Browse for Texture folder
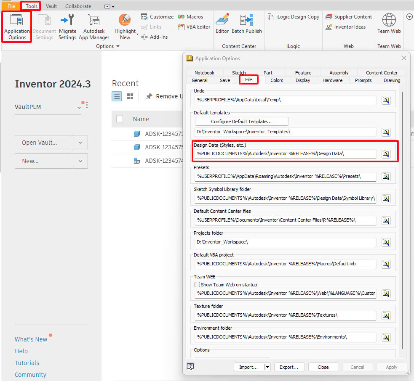The image size is (414, 381). tap(386, 315)
